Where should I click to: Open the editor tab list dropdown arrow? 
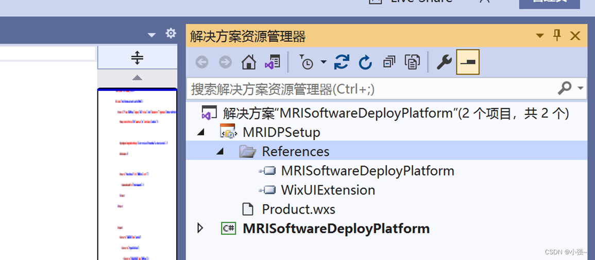pos(151,35)
